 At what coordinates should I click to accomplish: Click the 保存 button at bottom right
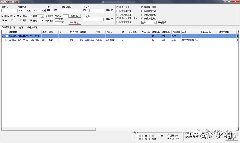[x=231, y=138]
